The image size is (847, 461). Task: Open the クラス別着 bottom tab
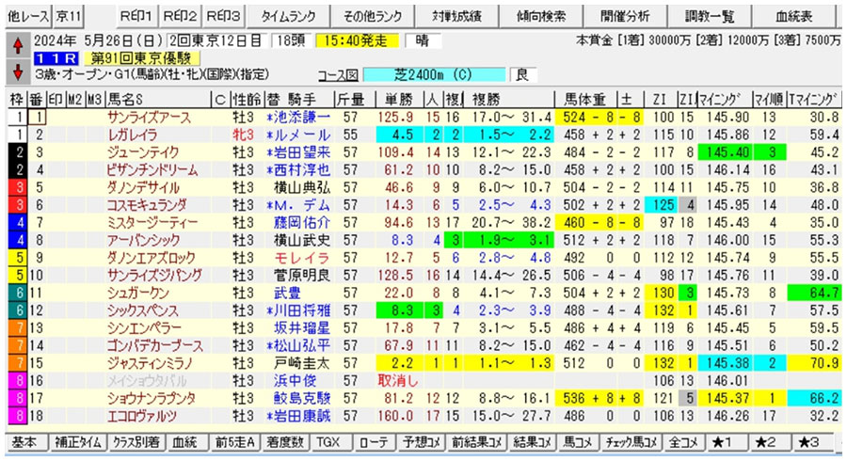coord(136,442)
